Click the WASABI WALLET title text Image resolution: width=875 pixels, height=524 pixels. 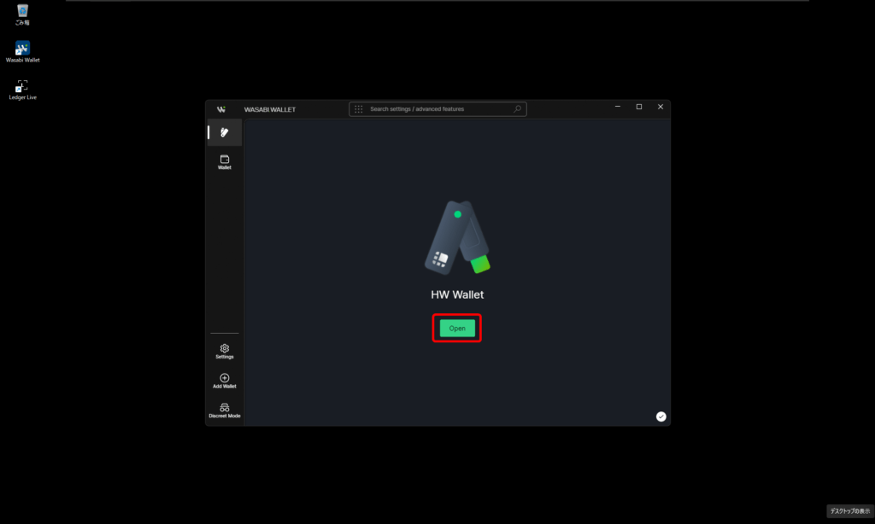[x=270, y=110]
